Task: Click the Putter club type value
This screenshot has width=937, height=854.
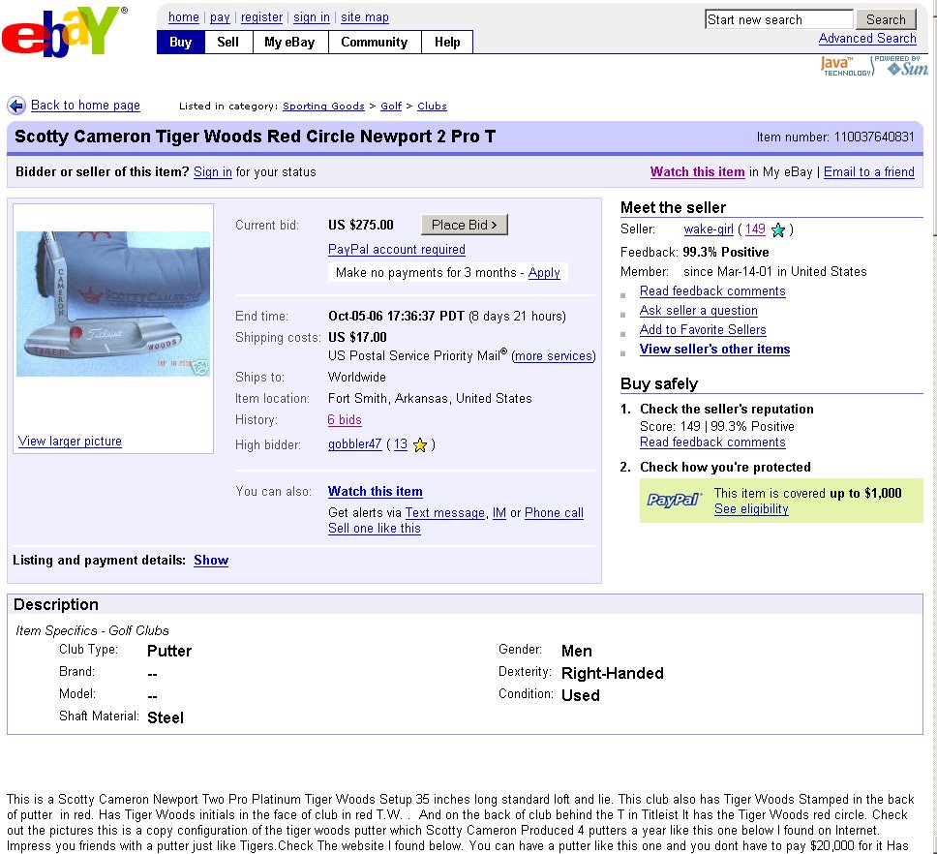Action: (169, 651)
